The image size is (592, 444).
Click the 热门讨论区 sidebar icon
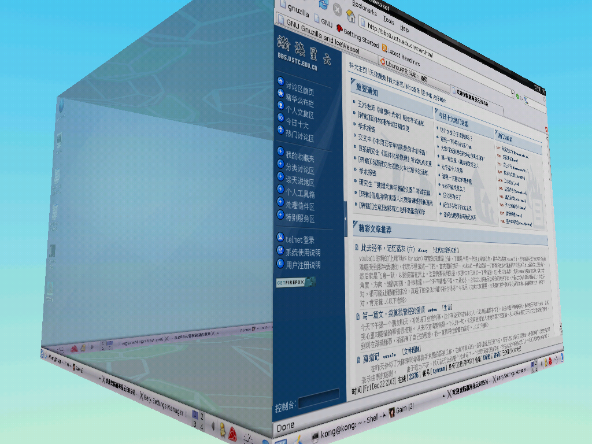point(280,129)
